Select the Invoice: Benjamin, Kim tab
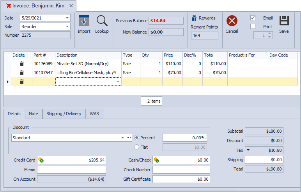Viewport: 301px width, 192px height. [38, 6]
